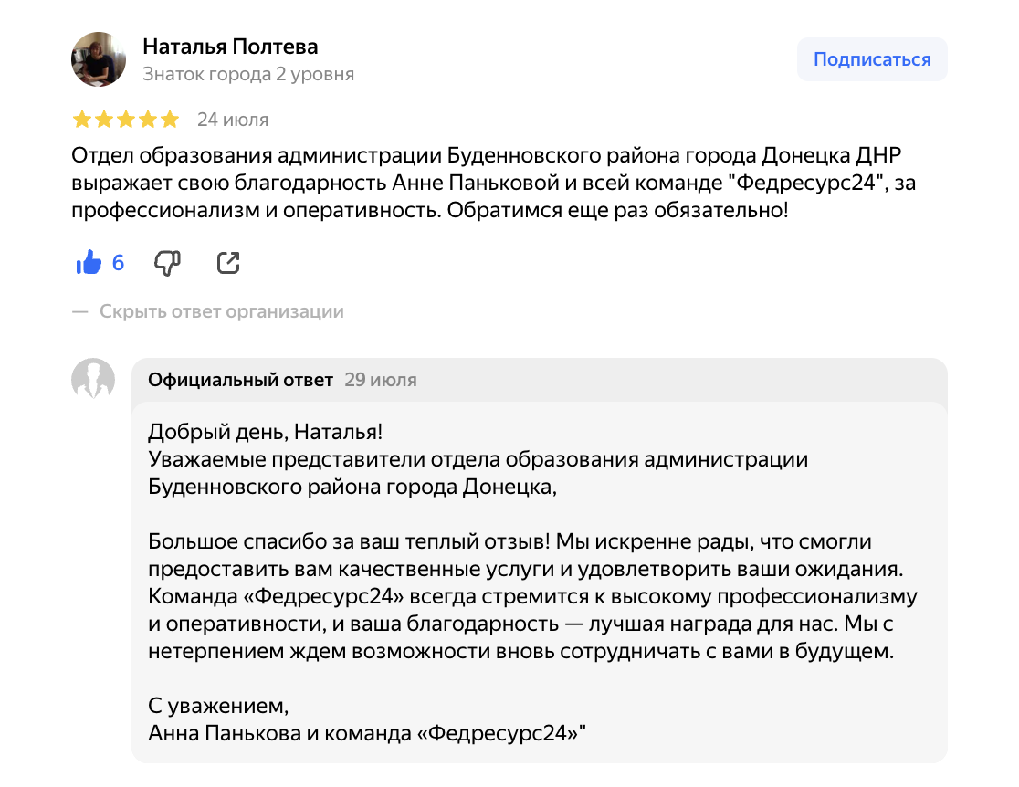This screenshot has height=787, width=1019.
Task: Open the share review icon
Action: (x=227, y=262)
